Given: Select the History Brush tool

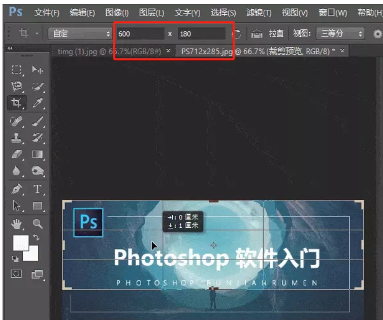Looking at the screenshot, I should pos(38,138).
